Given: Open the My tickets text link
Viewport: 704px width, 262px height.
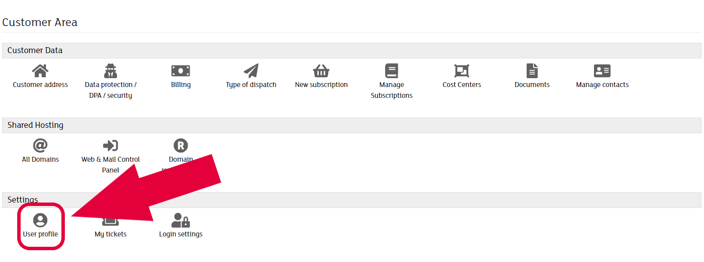Looking at the screenshot, I should [x=111, y=234].
